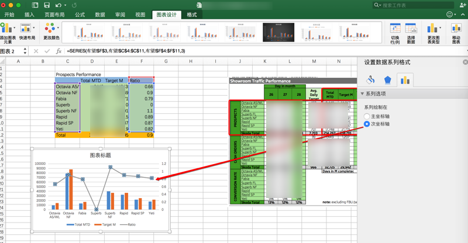The height and width of the screenshot is (243, 468).
Task: Close the 设置数据系列格式 pane
Action: click(465, 62)
